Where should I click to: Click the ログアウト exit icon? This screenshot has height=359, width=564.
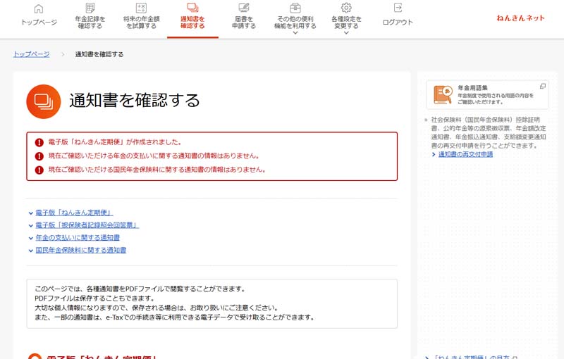(398, 8)
